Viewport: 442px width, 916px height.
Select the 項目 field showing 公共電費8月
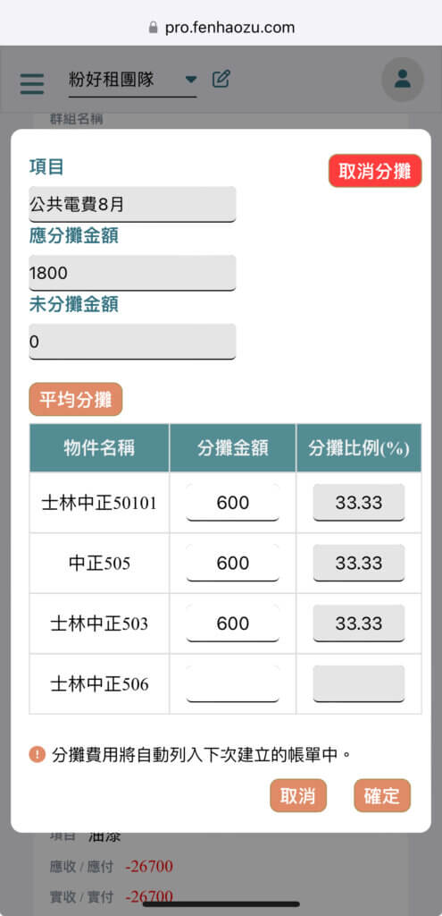[132, 205]
